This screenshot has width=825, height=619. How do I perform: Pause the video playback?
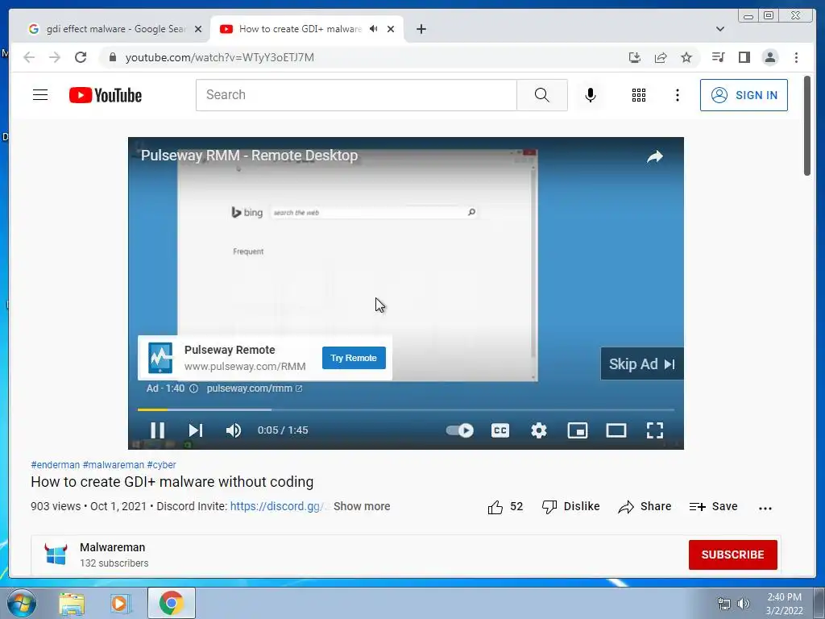click(x=157, y=430)
